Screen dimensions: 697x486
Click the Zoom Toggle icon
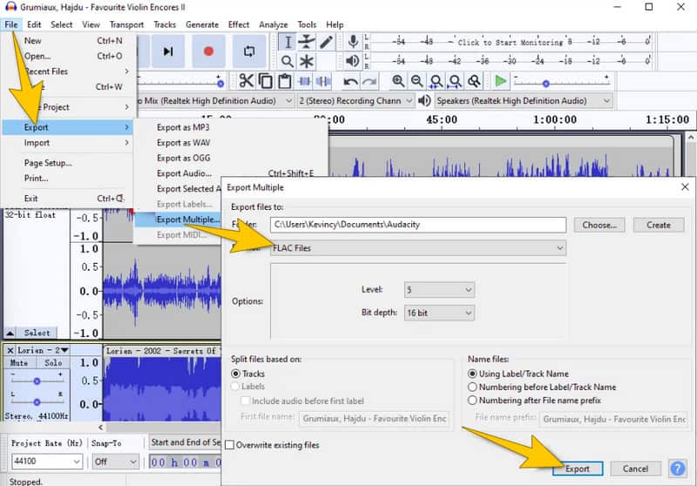[474, 81]
